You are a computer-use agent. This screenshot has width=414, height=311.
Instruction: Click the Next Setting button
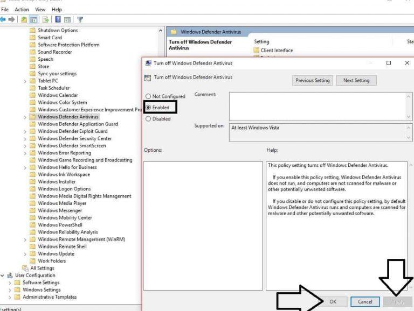(356, 81)
